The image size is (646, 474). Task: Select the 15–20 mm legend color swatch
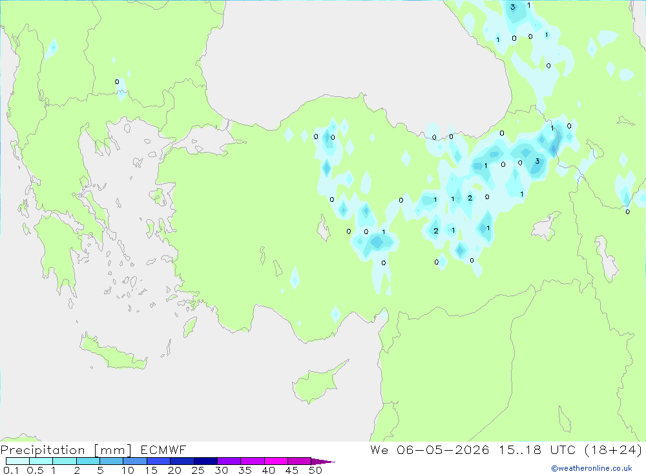[x=159, y=461]
